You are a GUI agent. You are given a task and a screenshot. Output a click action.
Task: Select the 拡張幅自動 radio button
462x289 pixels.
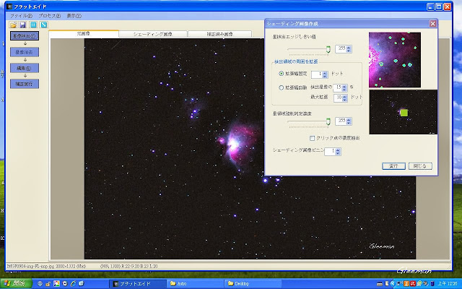[281, 87]
